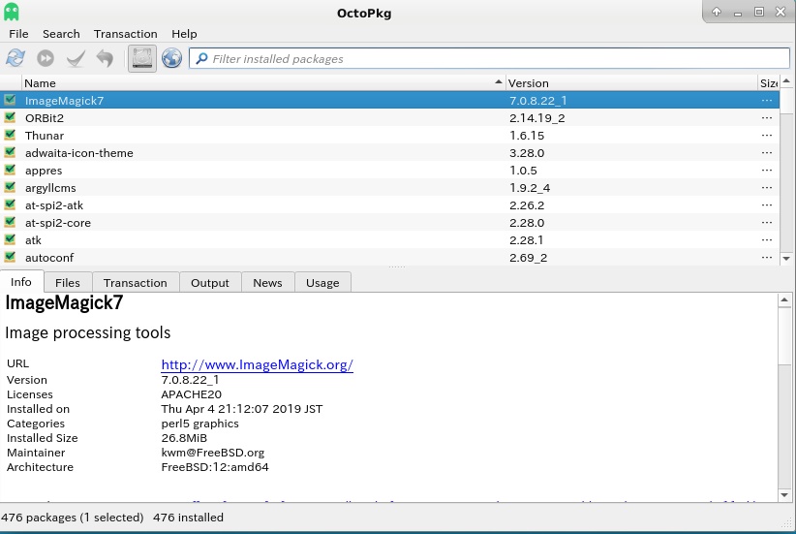Viewport: 796px width, 534px height.
Task: Click the at-spi2-core installed status icon
Action: click(10, 222)
